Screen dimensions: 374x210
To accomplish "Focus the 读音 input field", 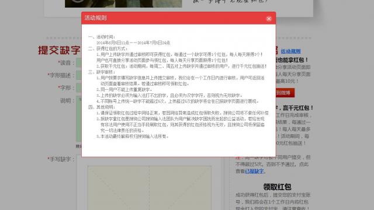I will coord(79,62).
